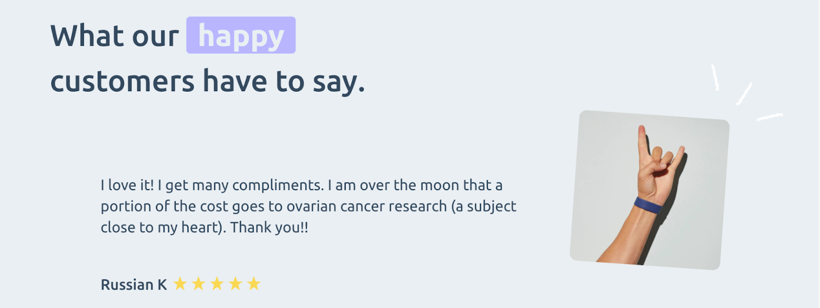The height and width of the screenshot is (308, 820).
Task: Click the first yellow rating star
Action: point(180,283)
